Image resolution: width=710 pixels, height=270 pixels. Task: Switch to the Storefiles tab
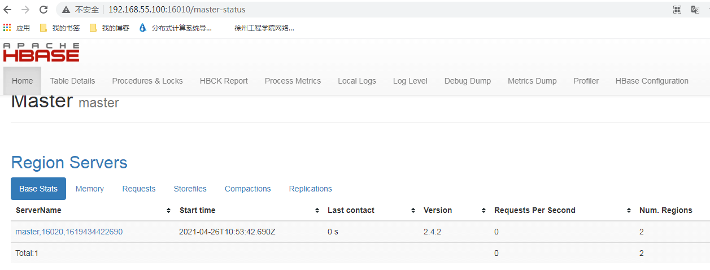[x=190, y=189]
